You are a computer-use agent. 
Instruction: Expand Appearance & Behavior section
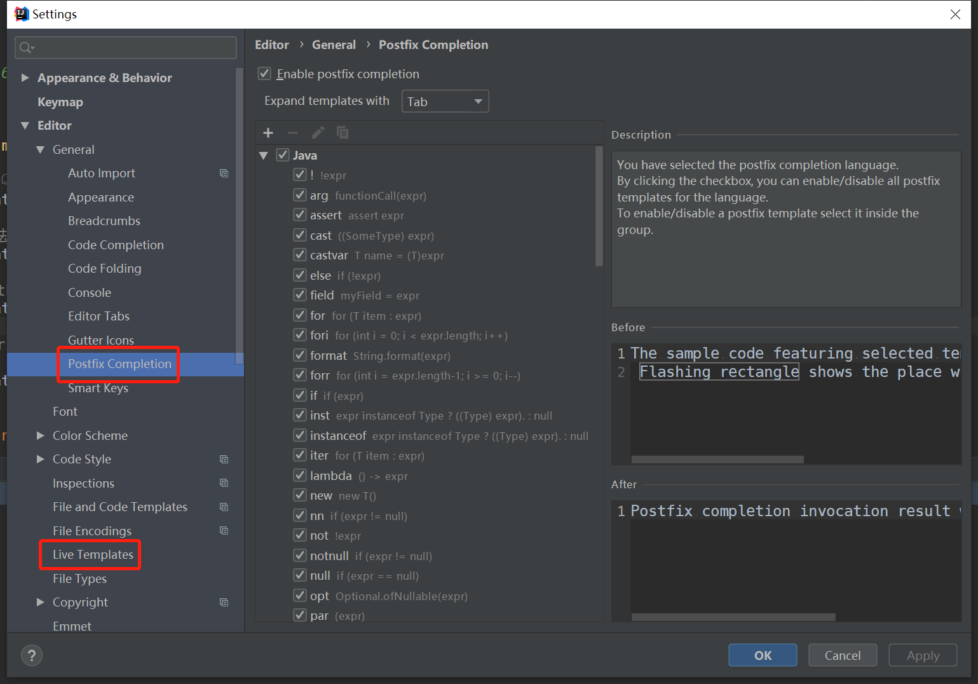tap(25, 78)
